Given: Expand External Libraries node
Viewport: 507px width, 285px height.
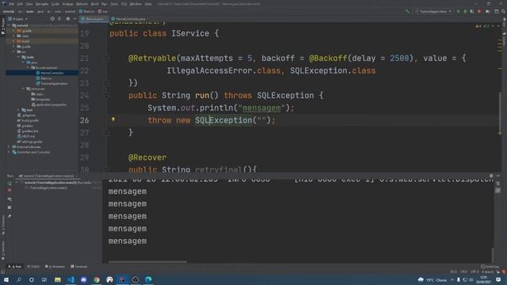Looking at the screenshot, I should pyautogui.click(x=10, y=146).
